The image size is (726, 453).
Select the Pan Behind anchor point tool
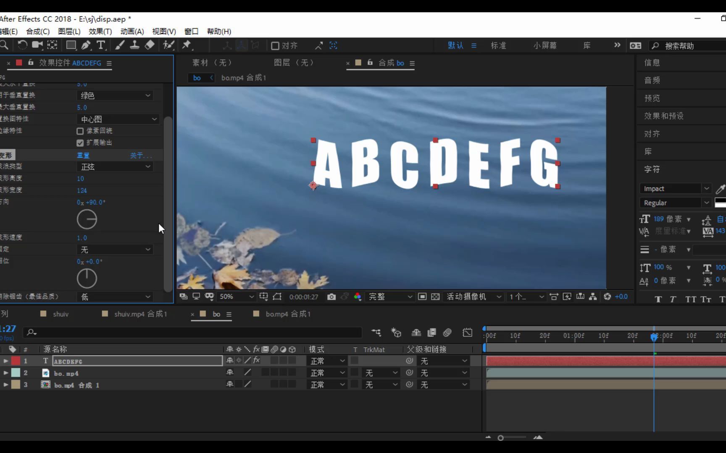[52, 45]
